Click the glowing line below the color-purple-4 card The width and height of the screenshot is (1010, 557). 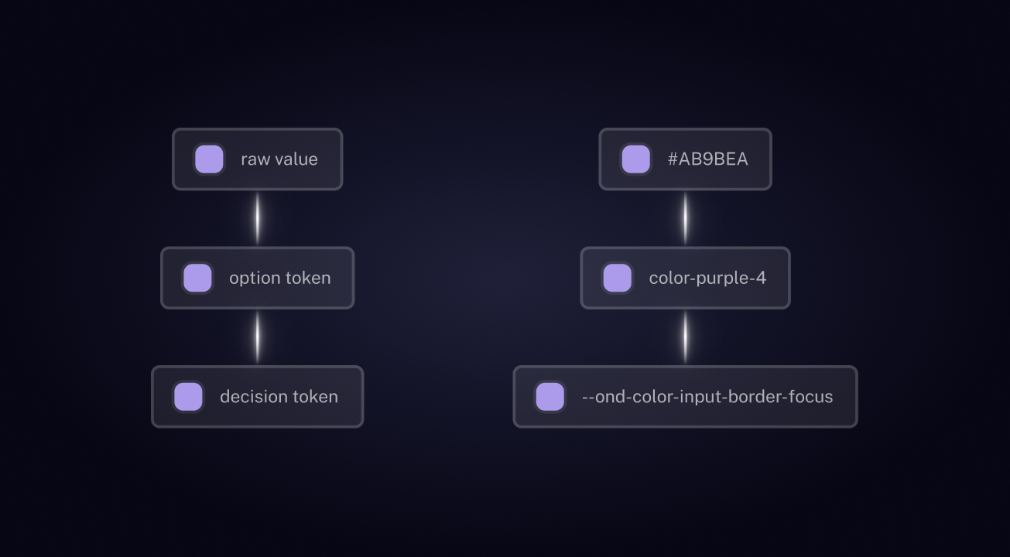pyautogui.click(x=685, y=337)
